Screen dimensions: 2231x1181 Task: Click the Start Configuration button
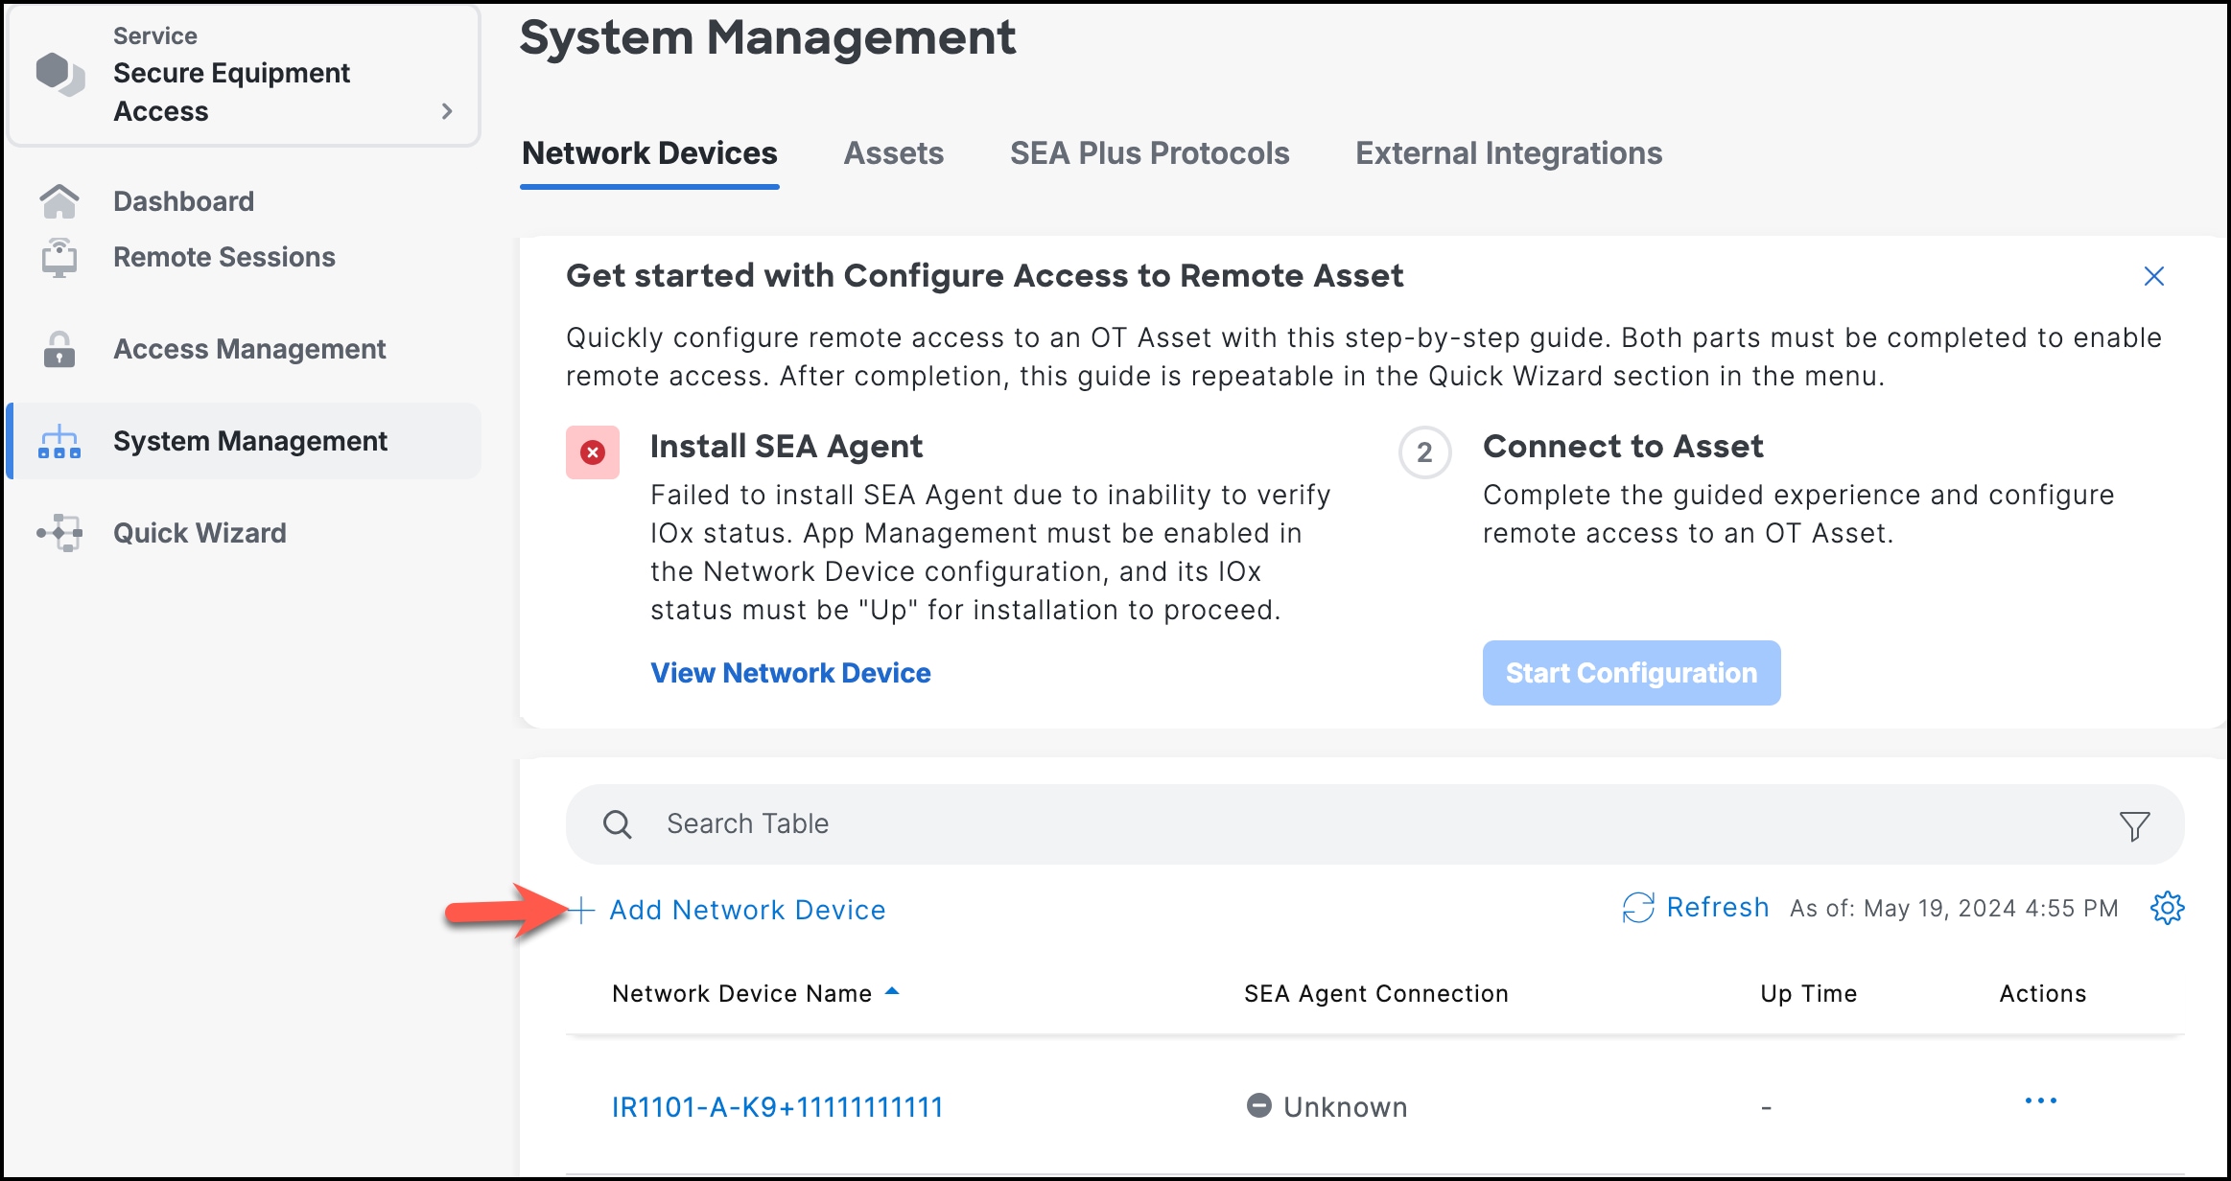[1629, 672]
